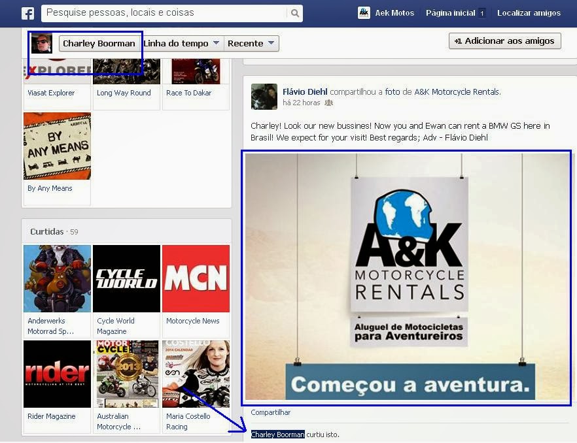Click the Página inicial notification badge

pos(481,13)
